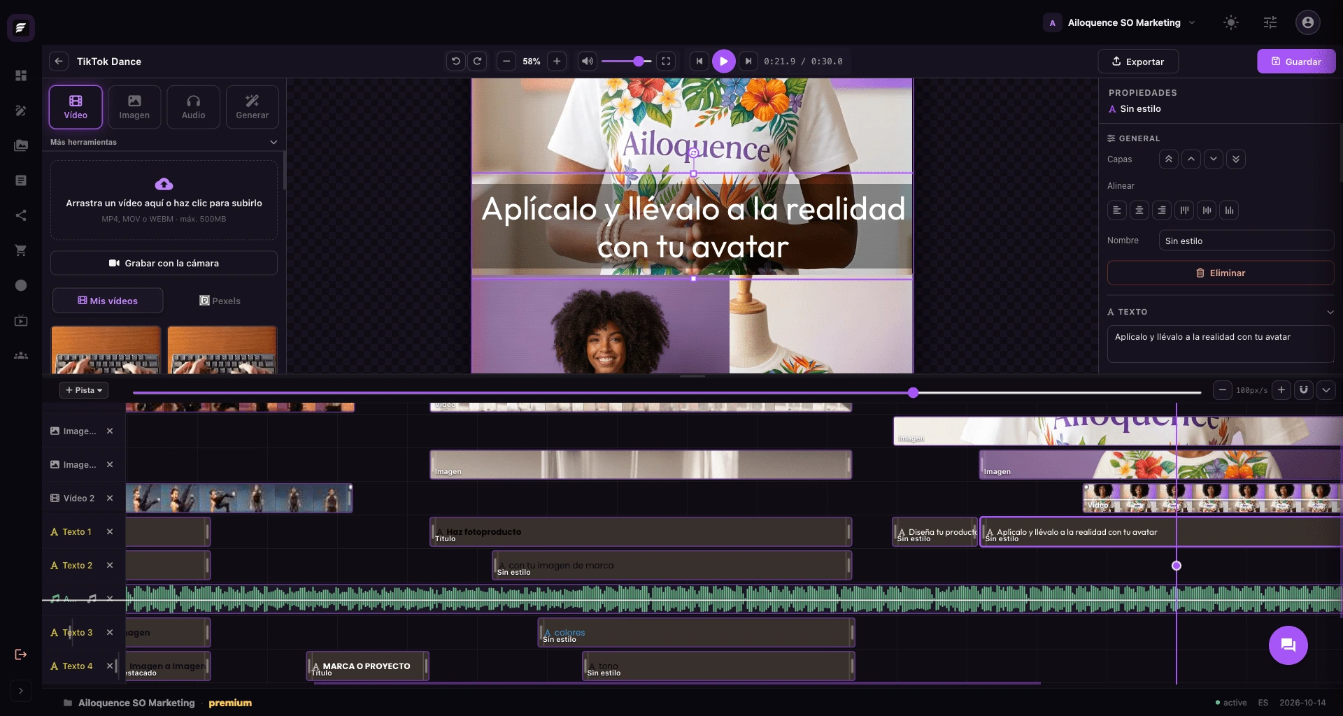Align element to bottom
Image resolution: width=1343 pixels, height=716 pixels.
[x=1230, y=210]
